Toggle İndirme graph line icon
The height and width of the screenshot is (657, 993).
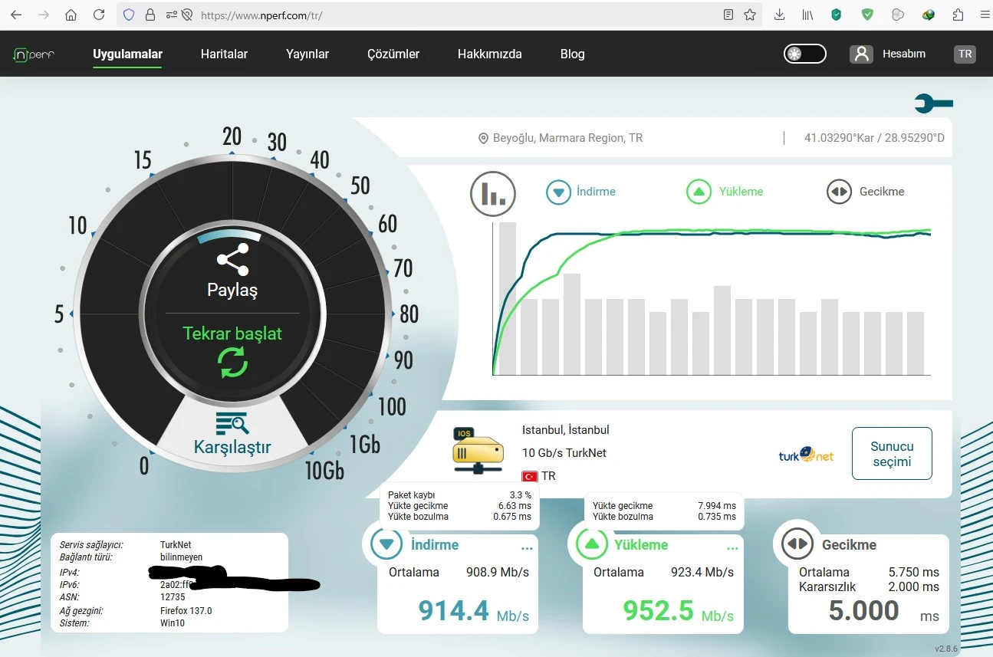(559, 192)
